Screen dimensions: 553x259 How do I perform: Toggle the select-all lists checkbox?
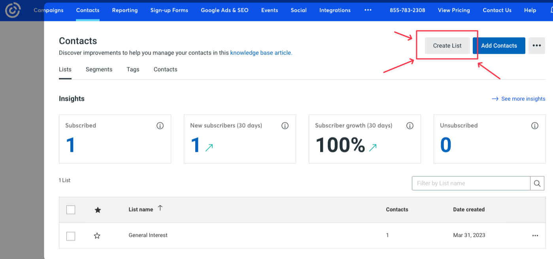(71, 210)
